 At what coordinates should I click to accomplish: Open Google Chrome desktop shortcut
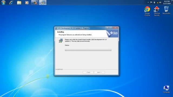tap(147, 11)
